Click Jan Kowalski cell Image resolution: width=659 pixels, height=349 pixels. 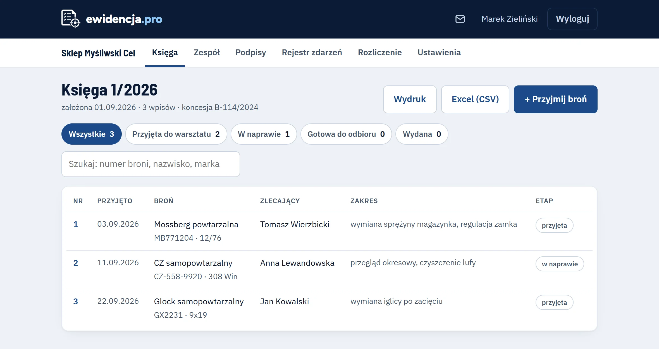click(x=285, y=302)
